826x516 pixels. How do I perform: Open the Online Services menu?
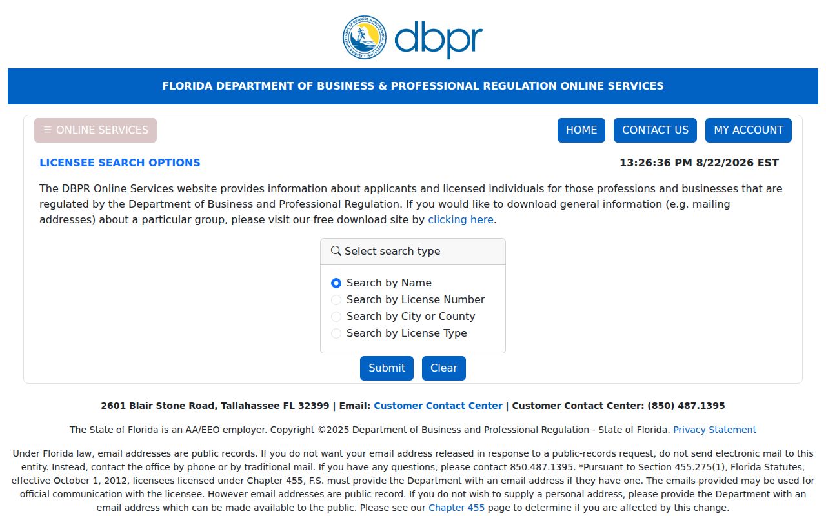click(96, 130)
